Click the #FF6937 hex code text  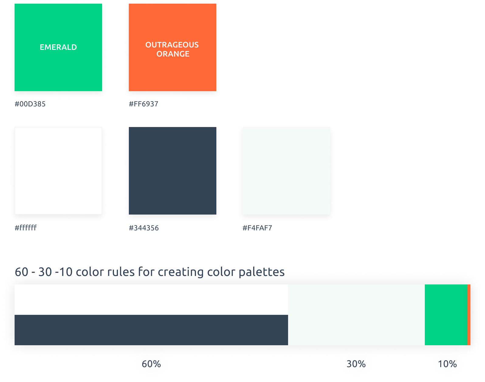(143, 104)
